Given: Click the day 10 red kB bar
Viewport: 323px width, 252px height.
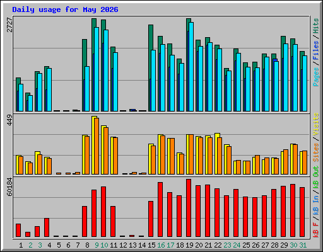Looking at the screenshot, I should (x=103, y=212).
